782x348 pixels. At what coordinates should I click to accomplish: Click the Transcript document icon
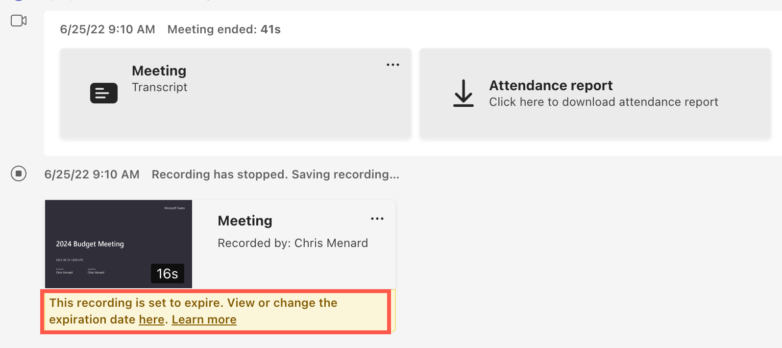(103, 93)
